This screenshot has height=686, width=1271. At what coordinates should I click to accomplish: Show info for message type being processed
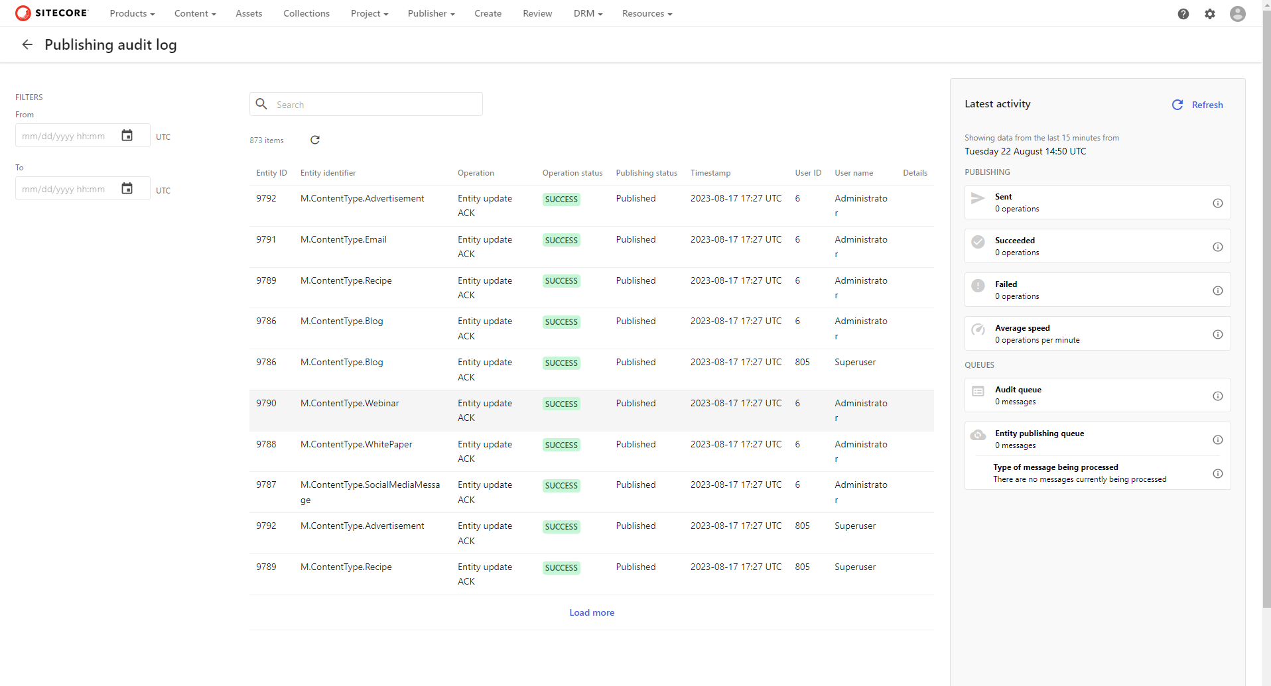(x=1218, y=473)
